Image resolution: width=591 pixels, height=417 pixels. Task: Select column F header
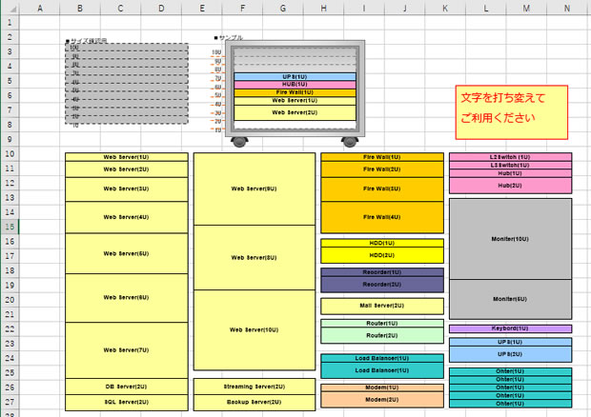pyautogui.click(x=242, y=8)
